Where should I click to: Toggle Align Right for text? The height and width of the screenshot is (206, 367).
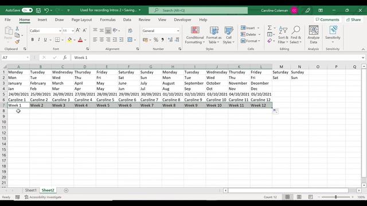[x=108, y=39]
